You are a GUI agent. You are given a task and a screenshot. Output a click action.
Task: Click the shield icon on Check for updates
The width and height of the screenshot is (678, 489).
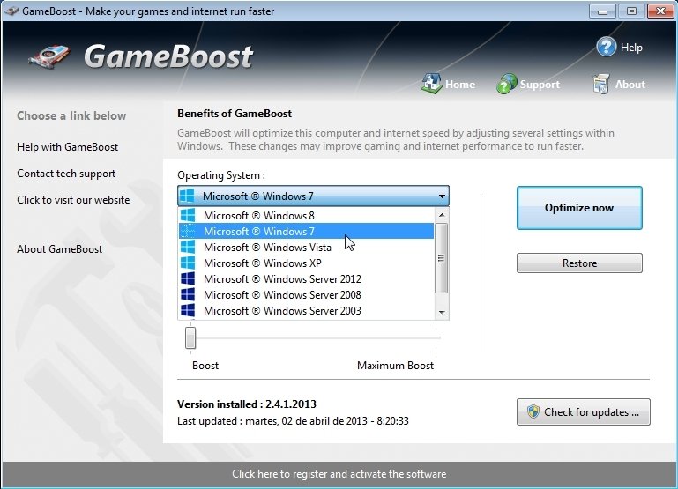coord(533,411)
